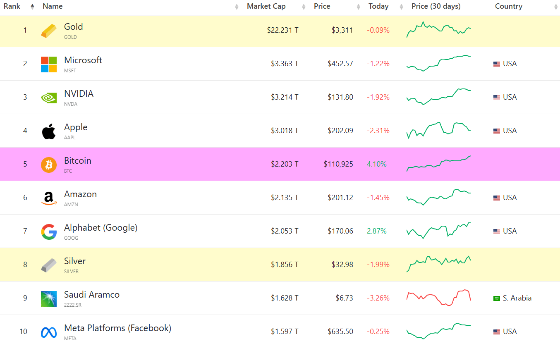Click the Silver bar icon
Screen dimensions: 560x346
49,265
